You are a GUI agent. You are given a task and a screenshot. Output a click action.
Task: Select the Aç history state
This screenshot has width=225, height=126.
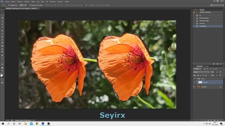[208, 15]
